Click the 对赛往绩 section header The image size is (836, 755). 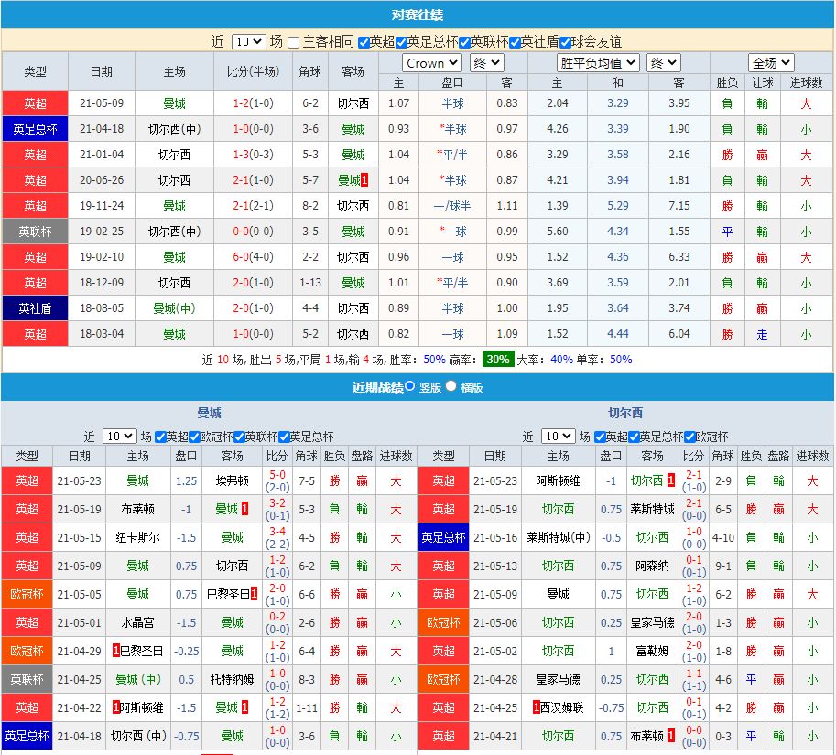click(x=418, y=15)
